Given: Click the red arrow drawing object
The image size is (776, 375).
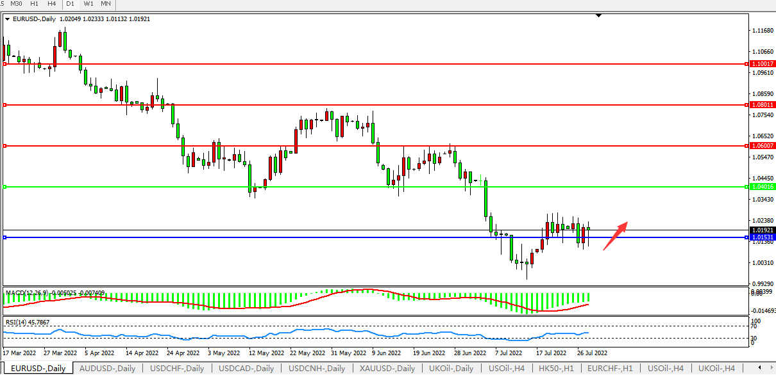Looking at the screenshot, I should pyautogui.click(x=614, y=235).
